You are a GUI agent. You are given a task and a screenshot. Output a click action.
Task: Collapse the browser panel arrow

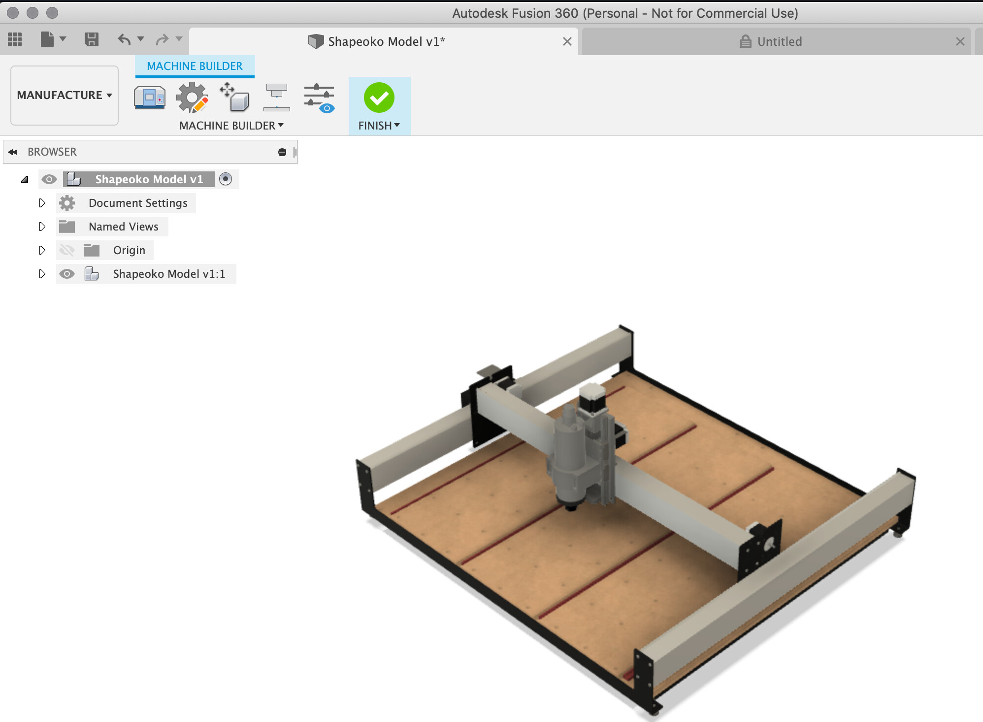(14, 151)
